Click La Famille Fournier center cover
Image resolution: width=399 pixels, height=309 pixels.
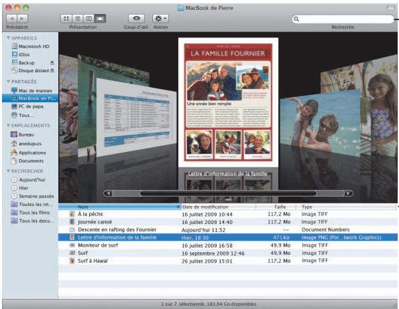coord(228,102)
